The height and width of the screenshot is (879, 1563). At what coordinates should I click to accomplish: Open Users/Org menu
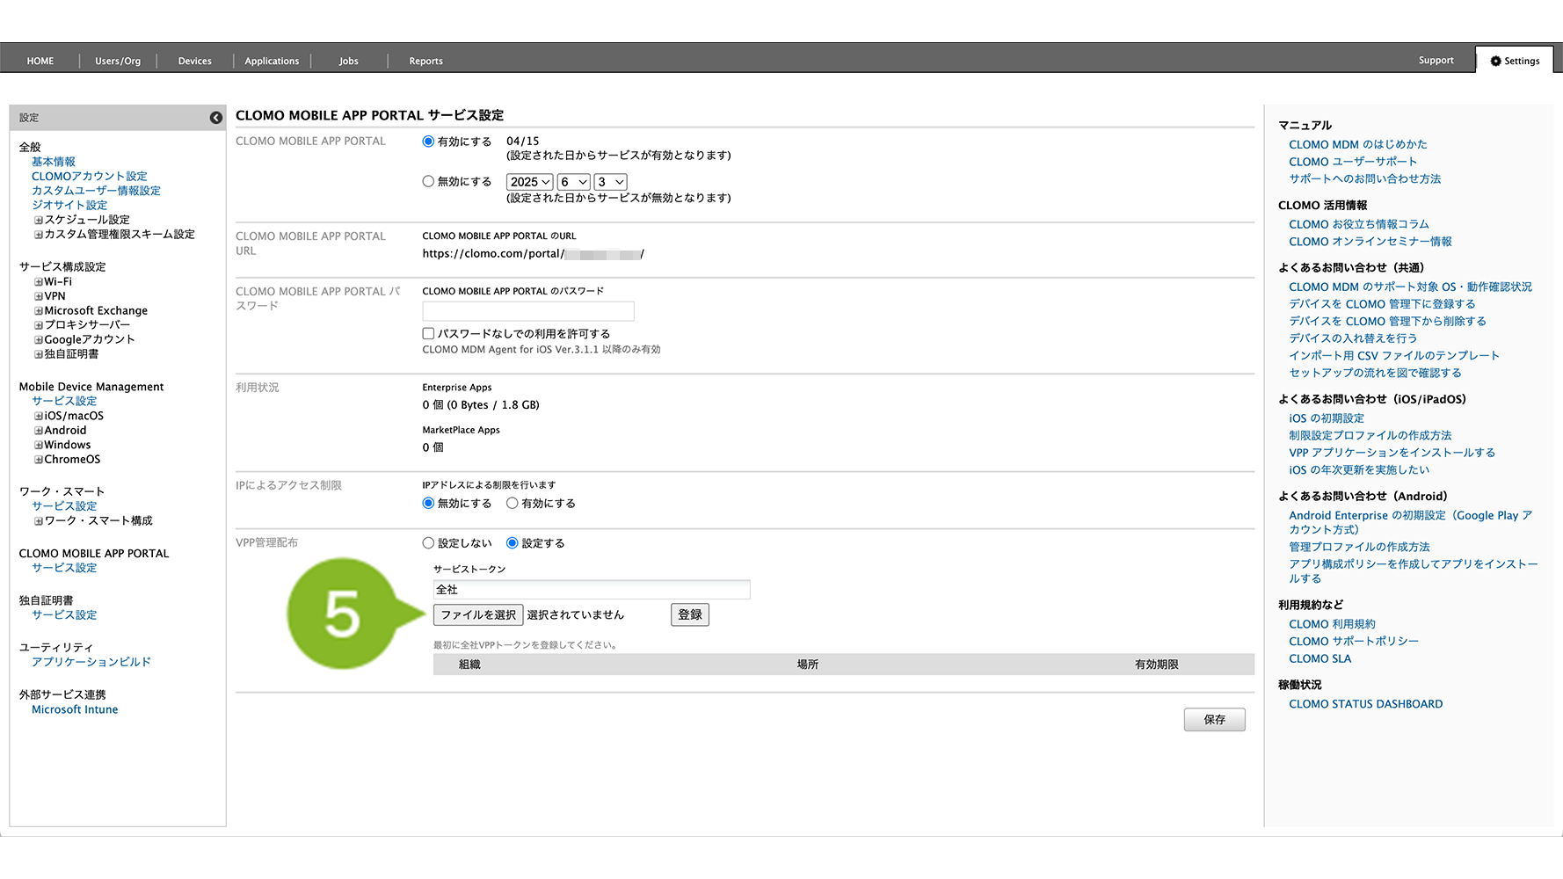[118, 61]
